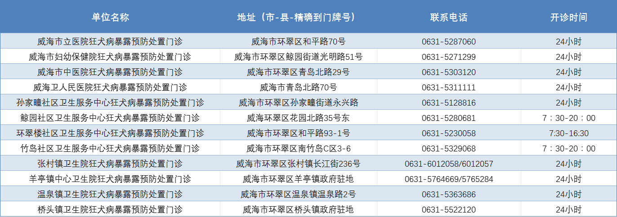Click phone number 0631-5363686

point(448,195)
